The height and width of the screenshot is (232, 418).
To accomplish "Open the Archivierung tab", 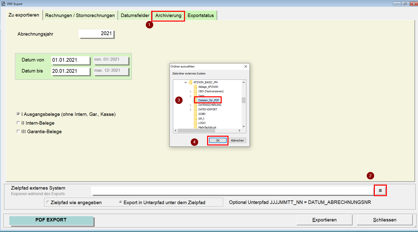I will (168, 16).
